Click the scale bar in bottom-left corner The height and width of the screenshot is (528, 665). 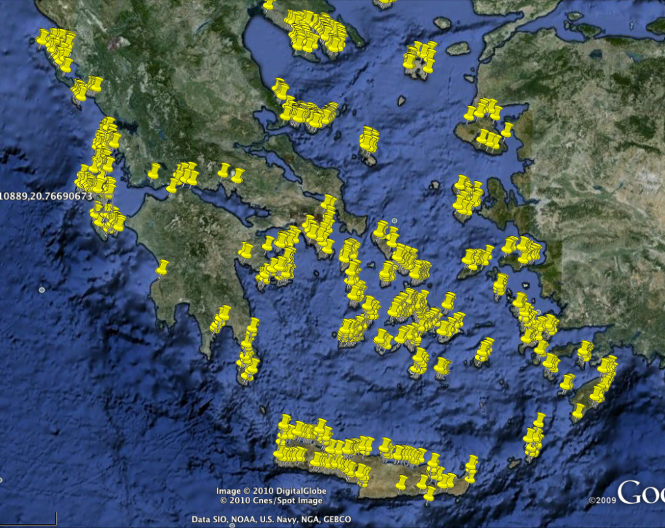(28, 519)
